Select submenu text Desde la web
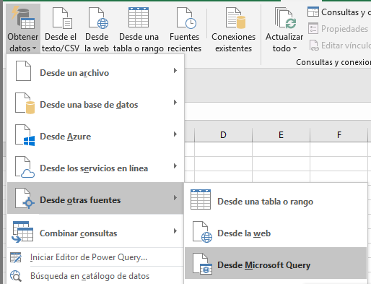This screenshot has height=284, width=371. (244, 233)
